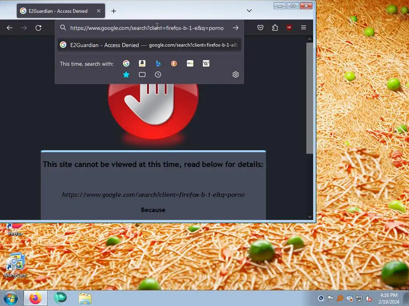Image resolution: width=409 pixels, height=306 pixels.
Task: Click the muted volume tray icon
Action: coord(369,298)
